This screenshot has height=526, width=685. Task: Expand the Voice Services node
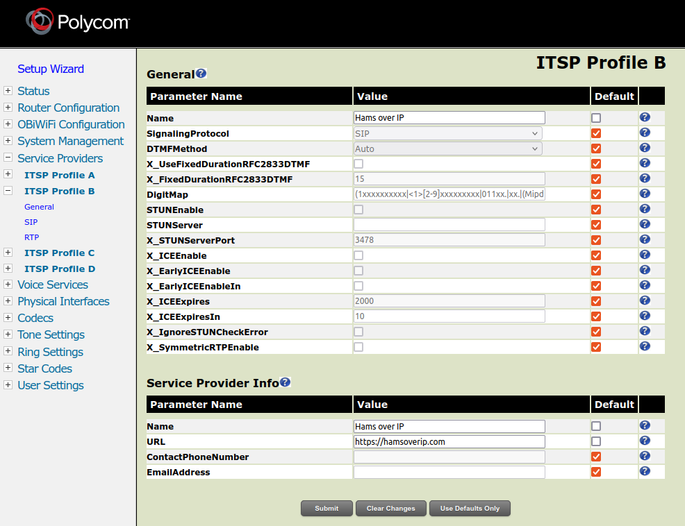pyautogui.click(x=8, y=285)
